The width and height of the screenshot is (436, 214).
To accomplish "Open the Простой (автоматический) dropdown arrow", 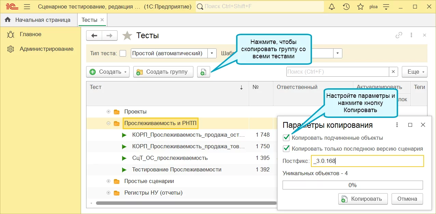I will (x=212, y=53).
